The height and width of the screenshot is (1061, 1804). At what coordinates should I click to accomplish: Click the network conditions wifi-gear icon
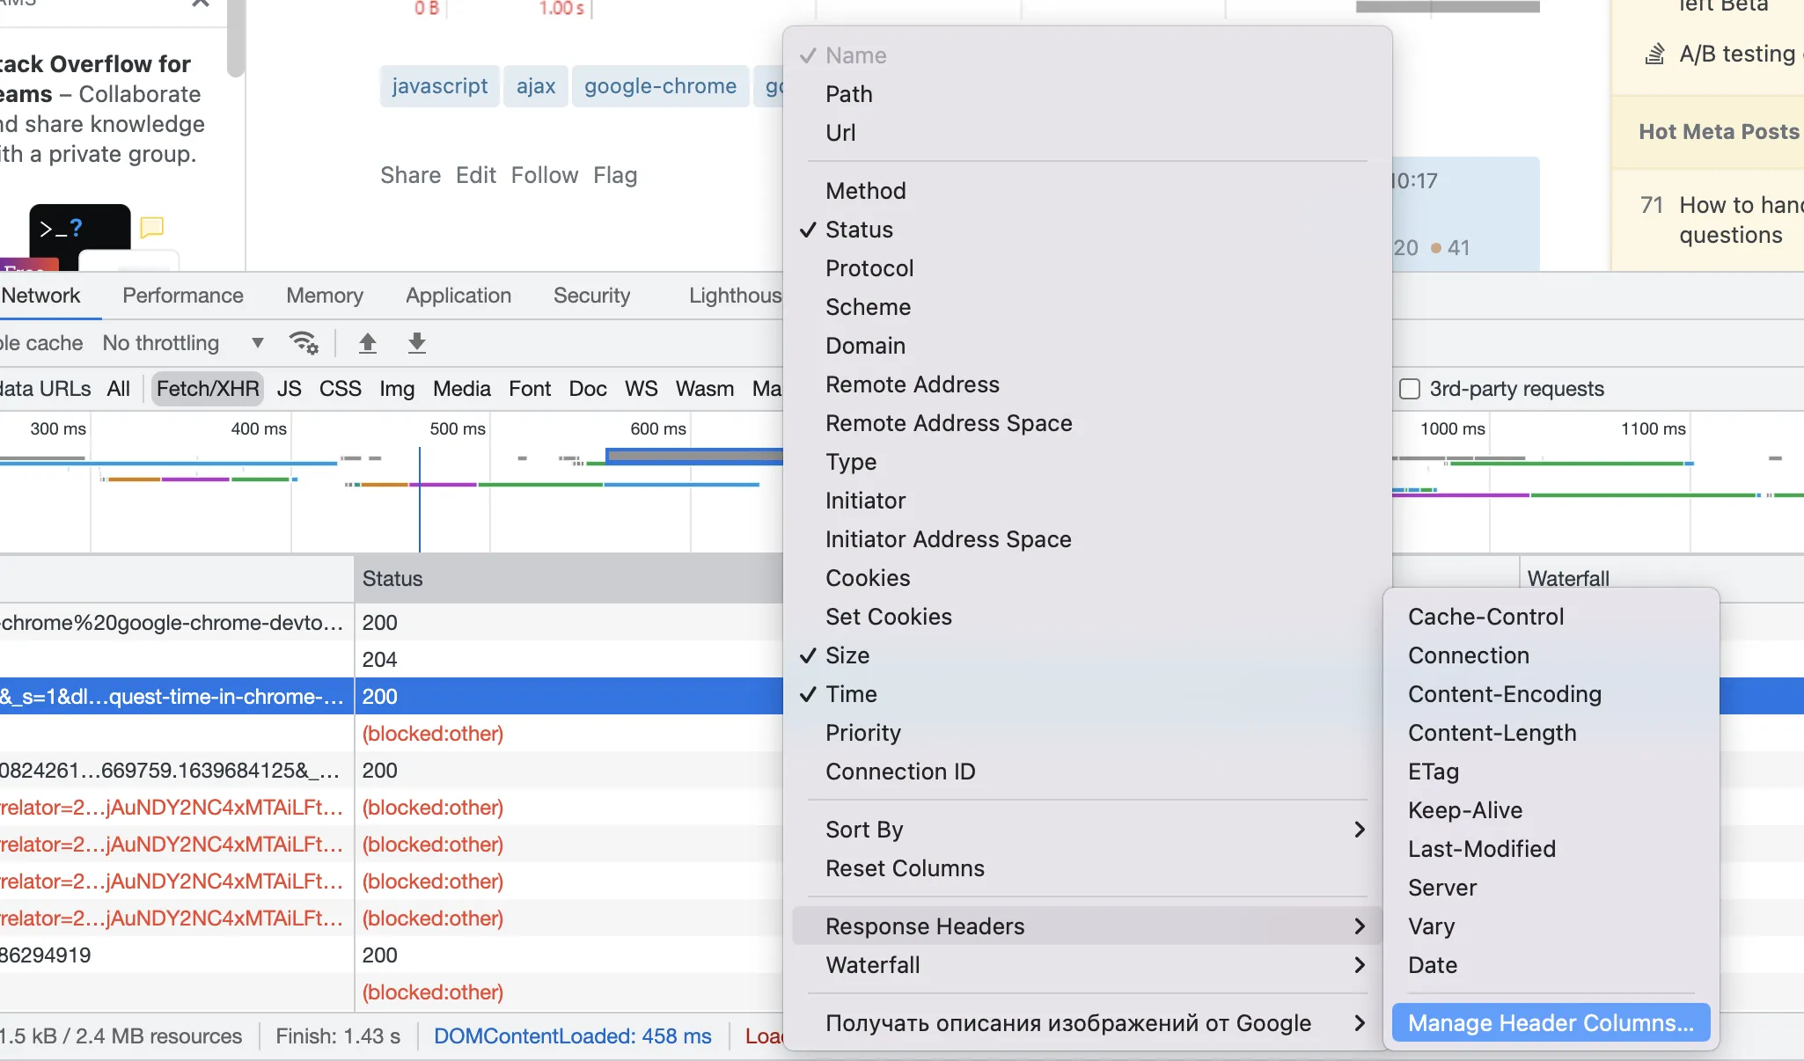pyautogui.click(x=304, y=343)
